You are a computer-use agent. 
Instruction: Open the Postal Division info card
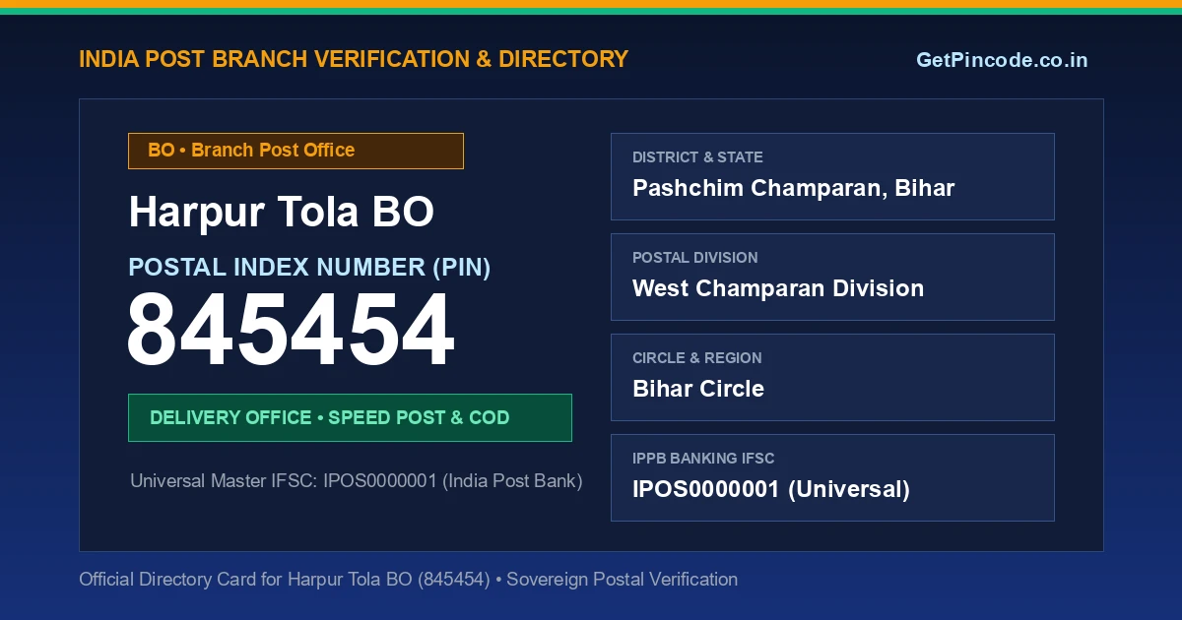click(832, 277)
